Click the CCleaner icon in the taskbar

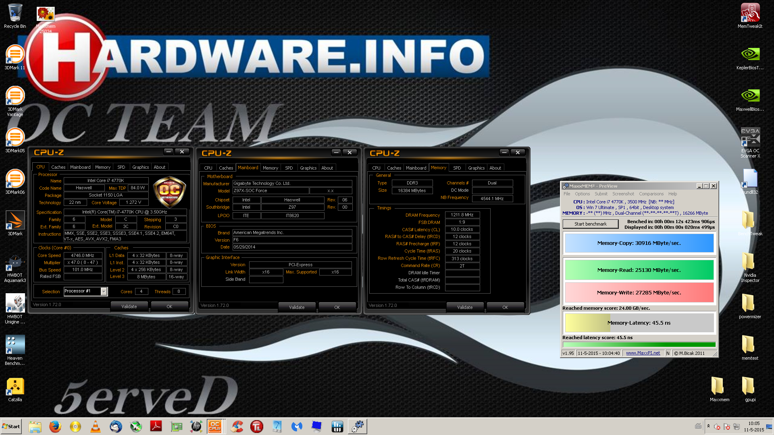click(x=237, y=426)
